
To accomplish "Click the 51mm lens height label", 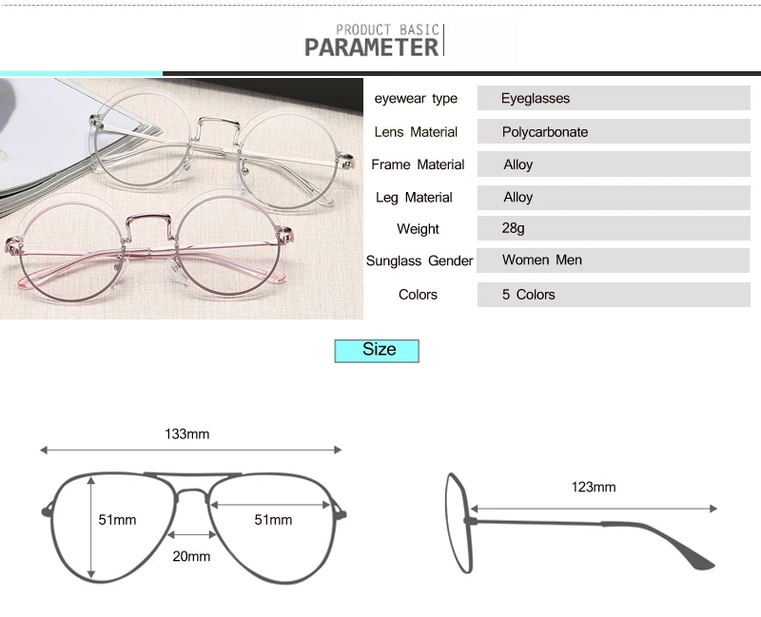I will tap(117, 520).
